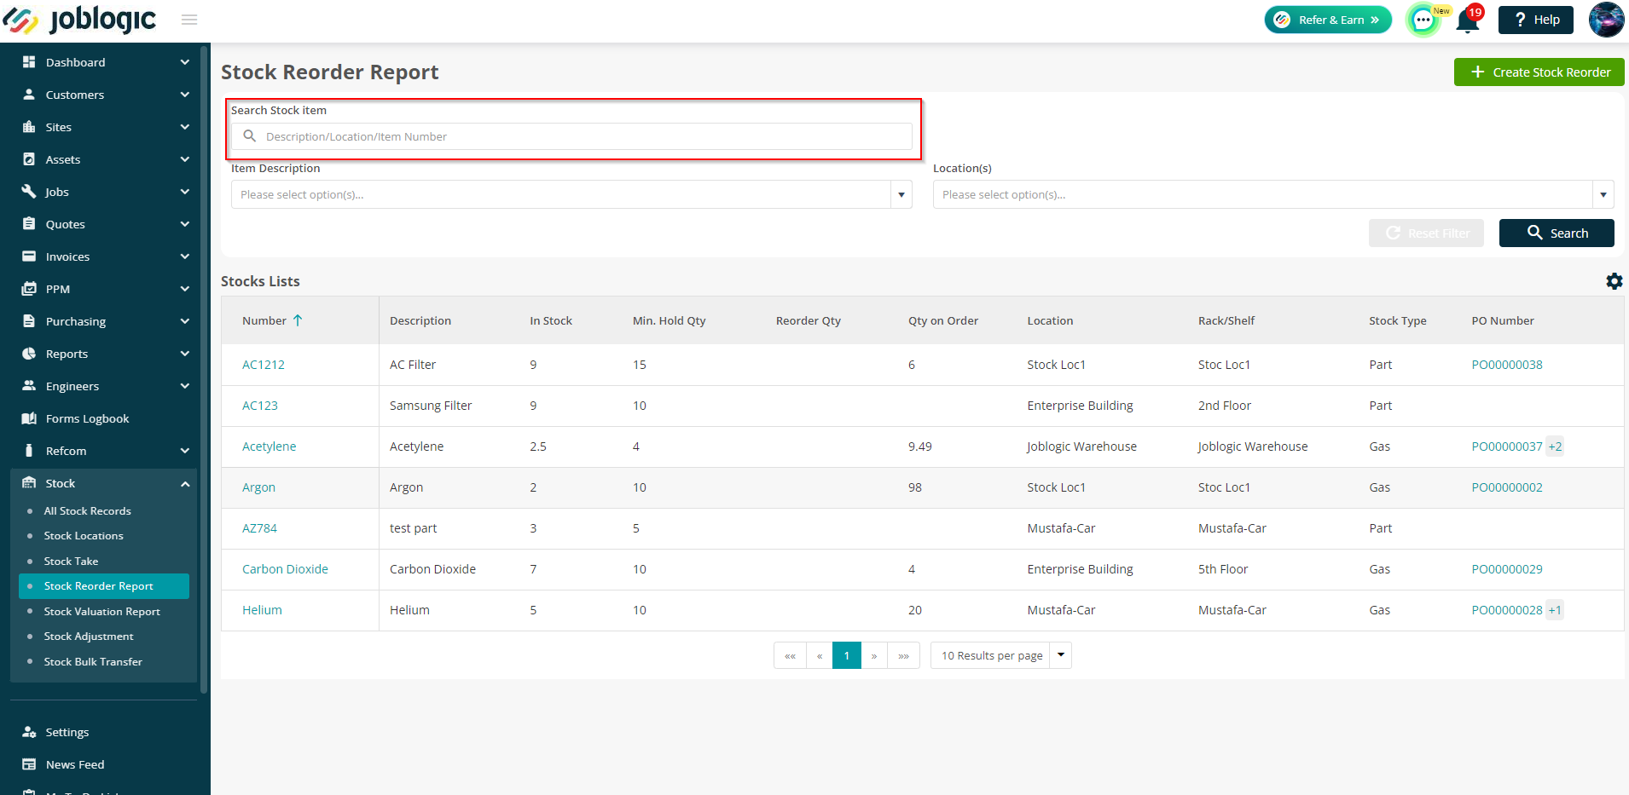
Task: Open stock item AC123 link
Action: (x=260, y=406)
